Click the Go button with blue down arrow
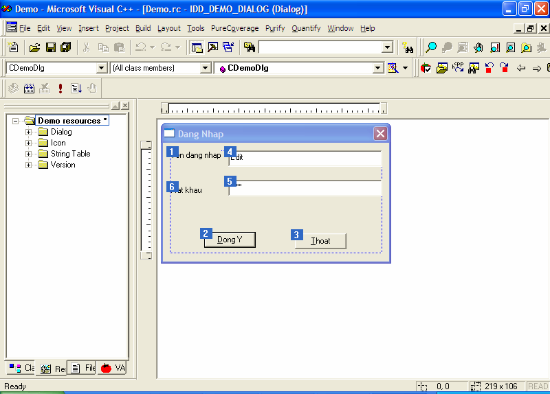The height and width of the screenshot is (394, 550). (x=76, y=88)
